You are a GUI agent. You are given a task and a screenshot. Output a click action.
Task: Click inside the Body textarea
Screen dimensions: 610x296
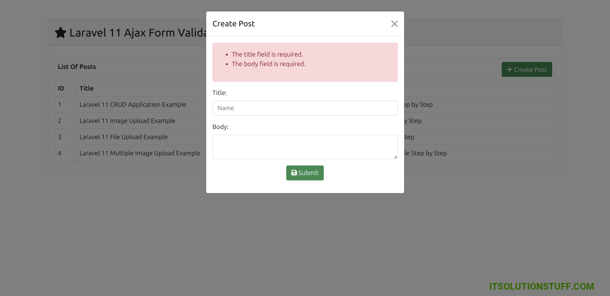point(305,147)
